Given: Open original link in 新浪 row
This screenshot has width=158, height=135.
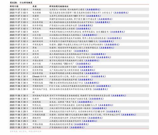Looking at the screenshot, I should tap(90, 121).
